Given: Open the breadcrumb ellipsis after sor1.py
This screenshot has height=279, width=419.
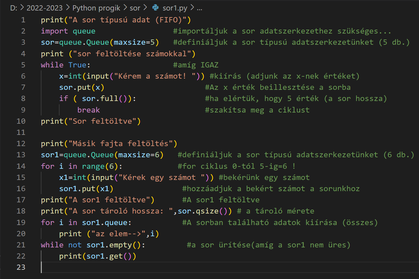Looking at the screenshot, I should [199, 8].
